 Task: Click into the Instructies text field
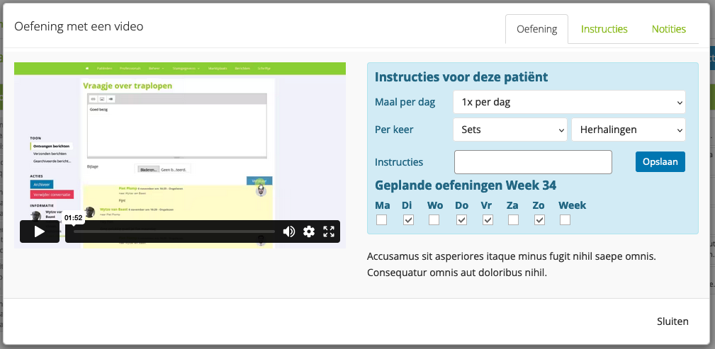click(533, 162)
